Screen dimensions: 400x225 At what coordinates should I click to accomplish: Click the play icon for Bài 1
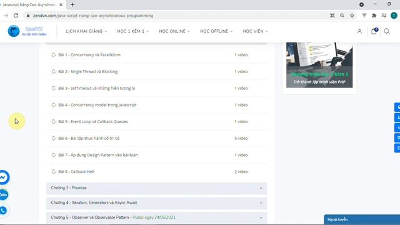pos(54,54)
